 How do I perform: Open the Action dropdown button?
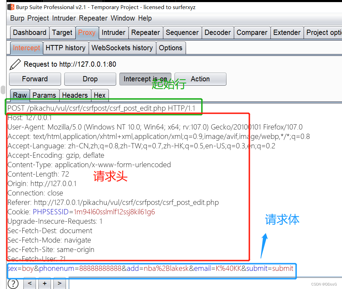[x=200, y=79]
